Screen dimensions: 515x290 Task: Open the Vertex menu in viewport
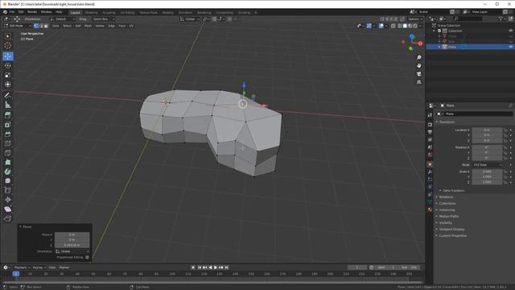tap(100, 26)
